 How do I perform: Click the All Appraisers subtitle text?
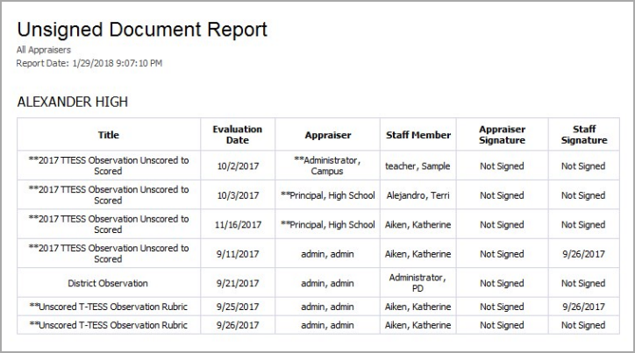coord(44,50)
